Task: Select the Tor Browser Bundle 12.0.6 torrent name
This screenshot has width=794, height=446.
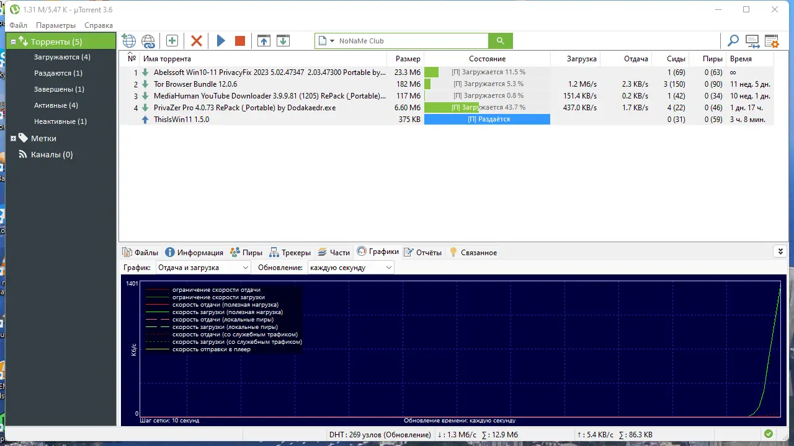Action: [x=195, y=84]
